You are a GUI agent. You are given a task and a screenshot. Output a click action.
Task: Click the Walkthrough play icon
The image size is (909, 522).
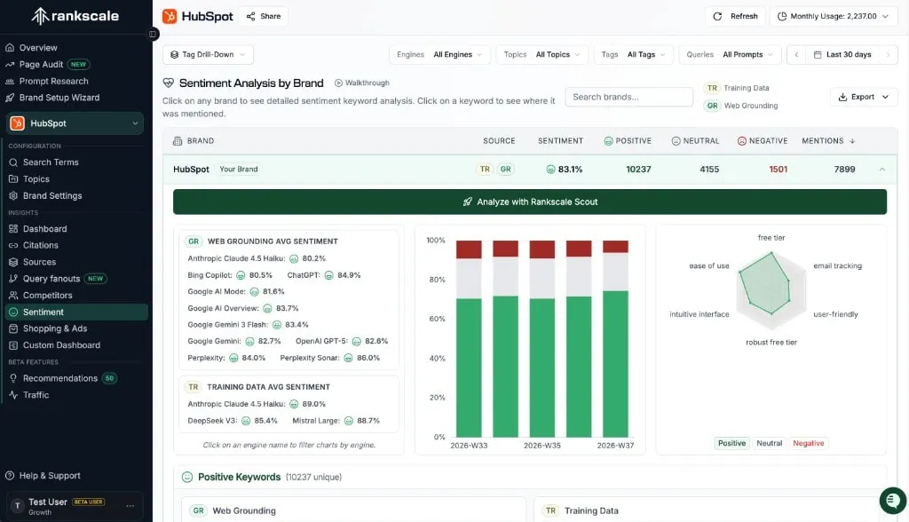pyautogui.click(x=338, y=83)
